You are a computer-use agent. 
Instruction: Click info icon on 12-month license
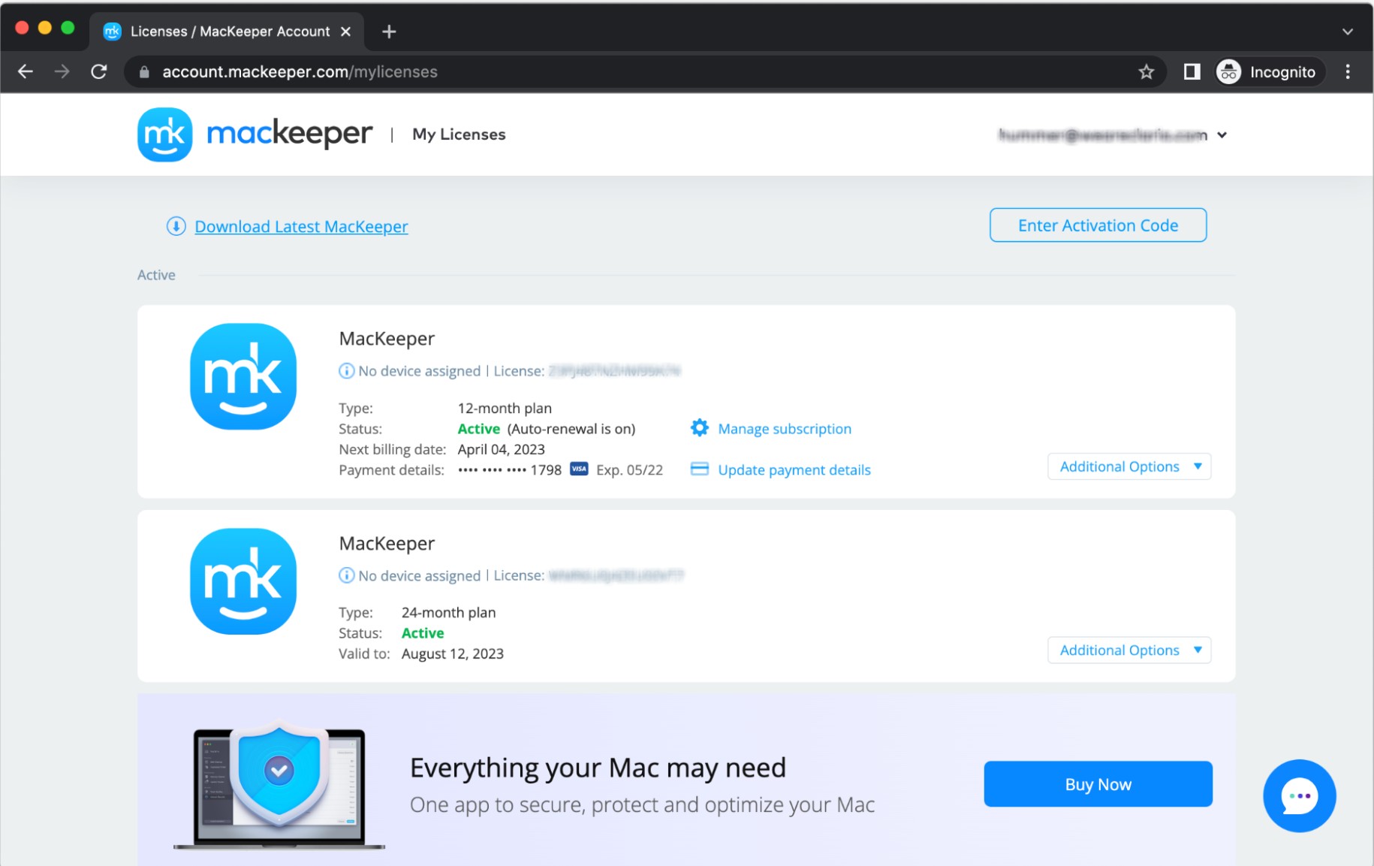tap(346, 371)
